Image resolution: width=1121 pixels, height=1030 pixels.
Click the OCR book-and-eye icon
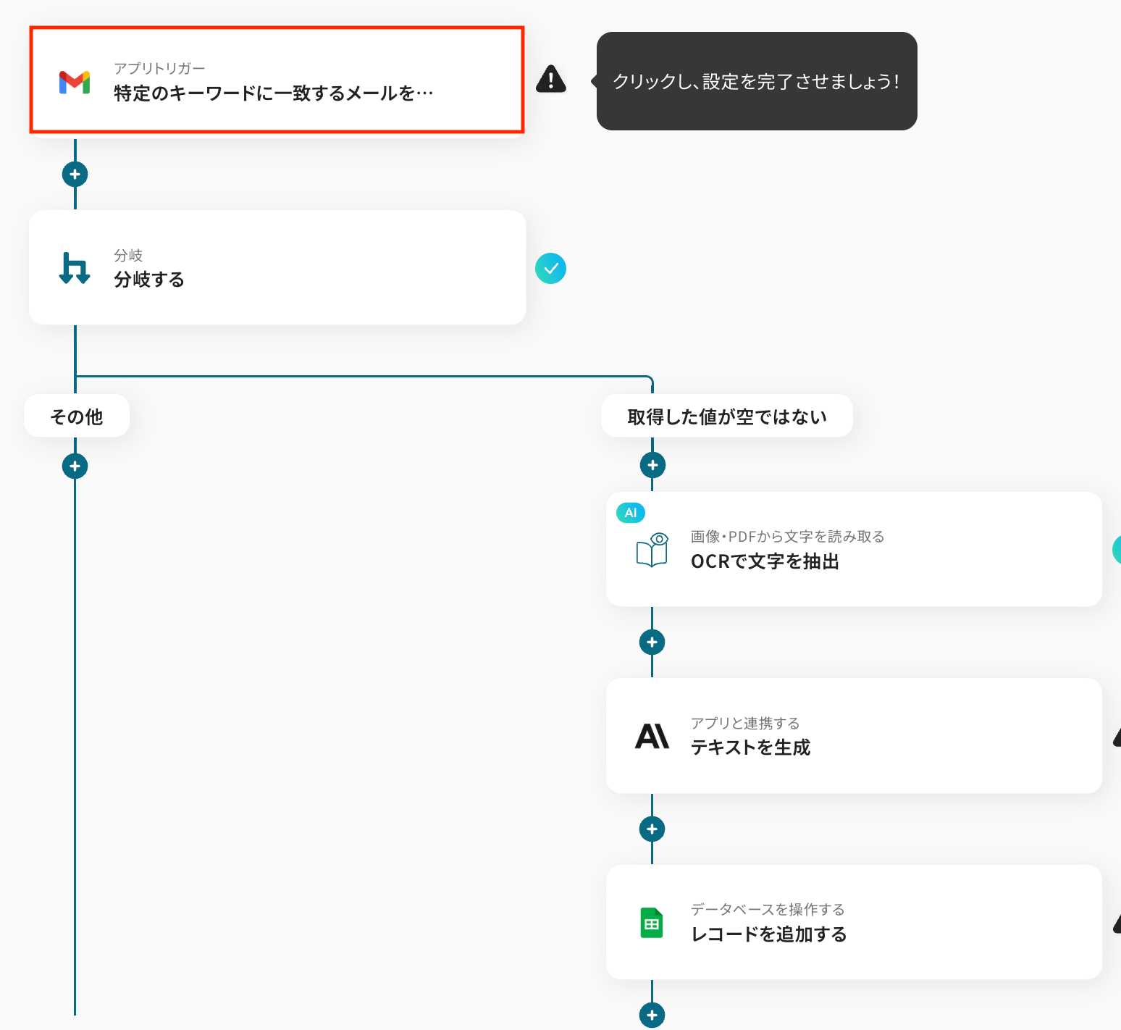pos(652,550)
